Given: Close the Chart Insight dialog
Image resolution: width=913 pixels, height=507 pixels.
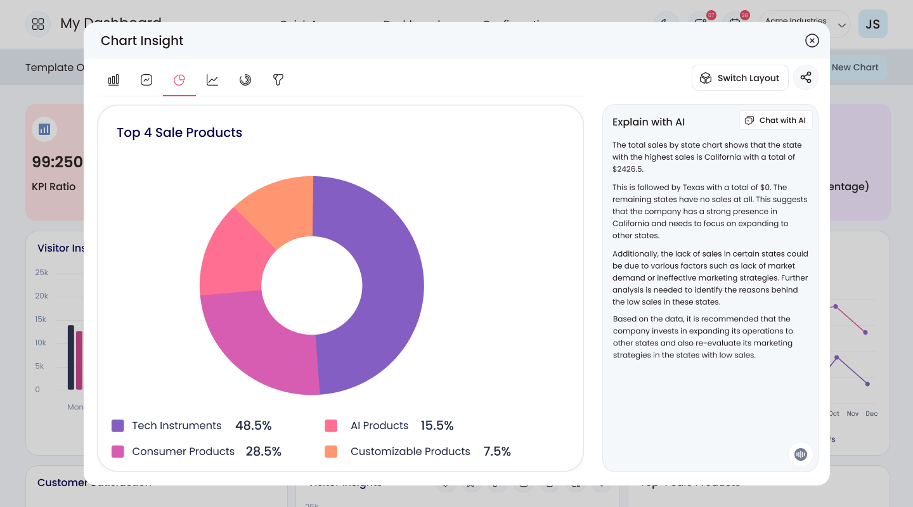Looking at the screenshot, I should pos(812,41).
